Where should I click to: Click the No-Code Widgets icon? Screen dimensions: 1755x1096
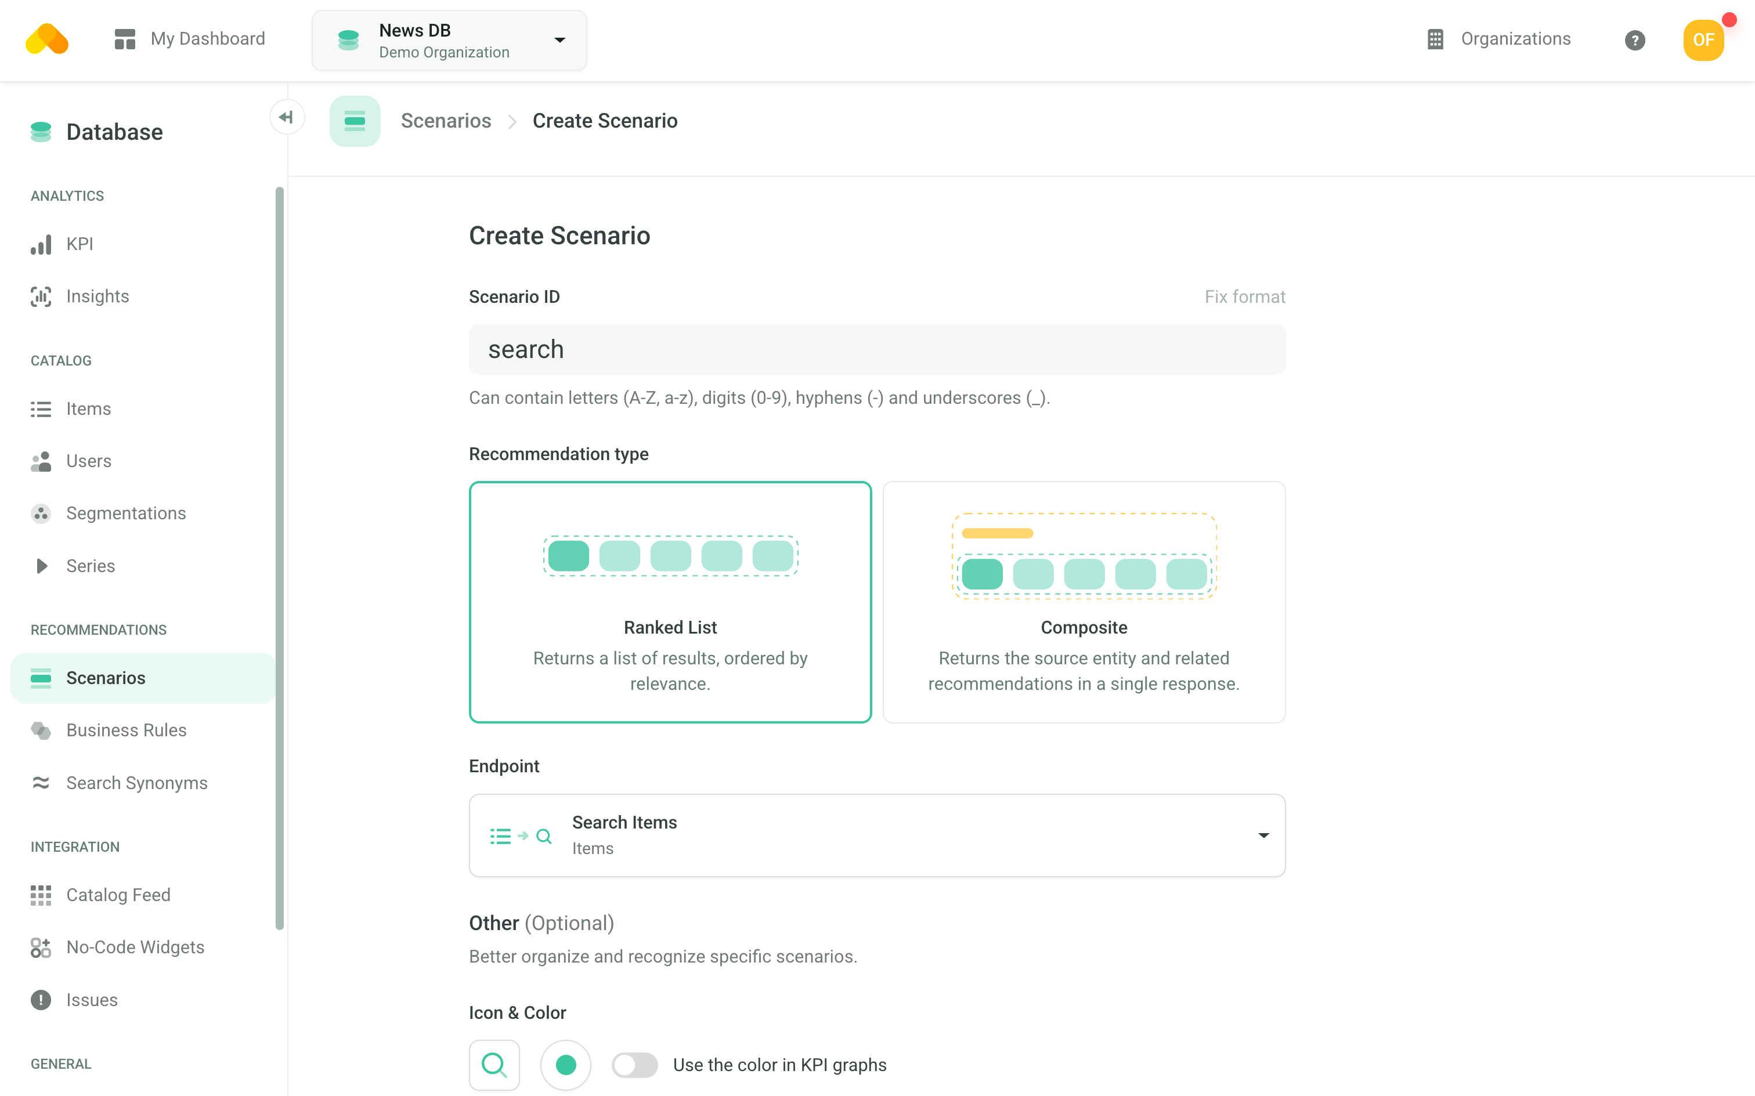[x=41, y=947]
